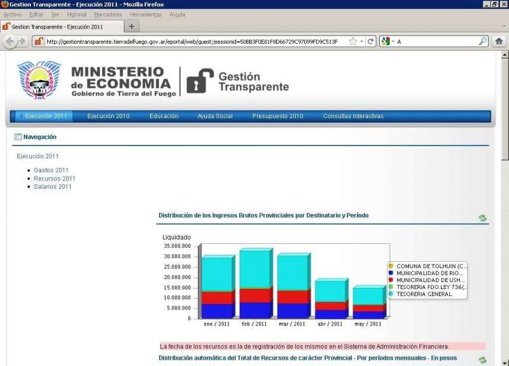Click the Reload page icon in address bar
Image resolution: width=509 pixels, height=366 pixels.
[x=371, y=41]
